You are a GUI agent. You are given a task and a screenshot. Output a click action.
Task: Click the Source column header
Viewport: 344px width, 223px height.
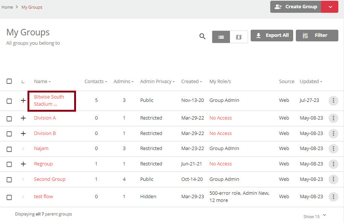point(286,81)
